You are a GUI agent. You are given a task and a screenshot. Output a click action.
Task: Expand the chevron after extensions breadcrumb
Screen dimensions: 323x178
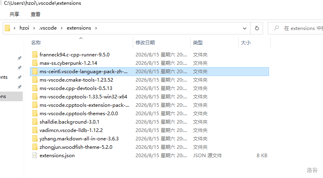tap(96, 28)
